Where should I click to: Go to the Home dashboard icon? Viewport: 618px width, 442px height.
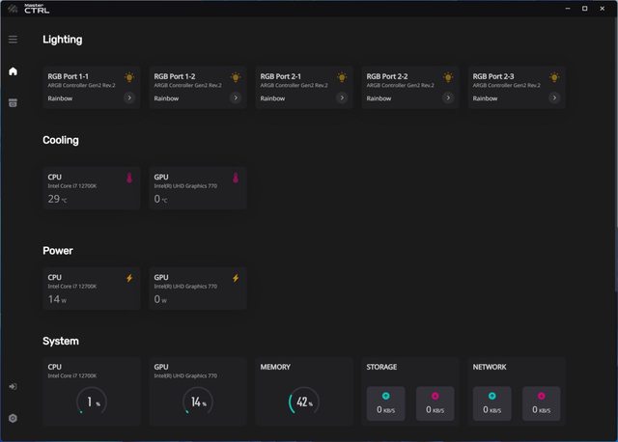pyautogui.click(x=13, y=71)
